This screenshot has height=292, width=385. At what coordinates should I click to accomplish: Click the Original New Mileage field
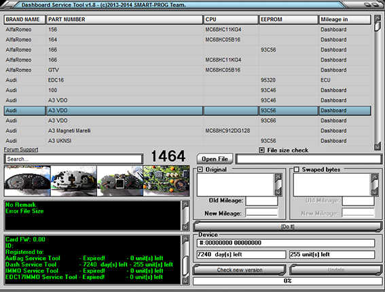click(x=261, y=212)
